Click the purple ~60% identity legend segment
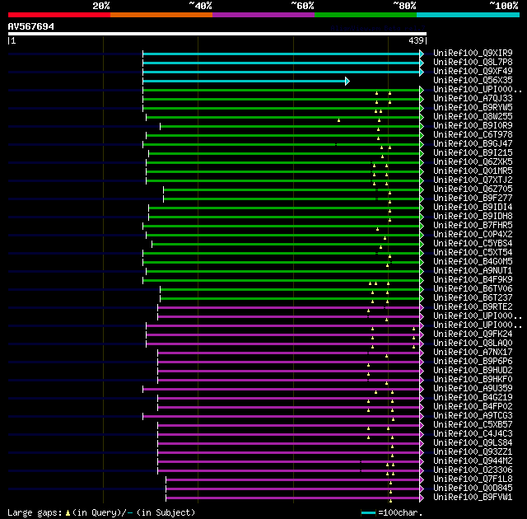The width and height of the screenshot is (527, 519). click(263, 15)
